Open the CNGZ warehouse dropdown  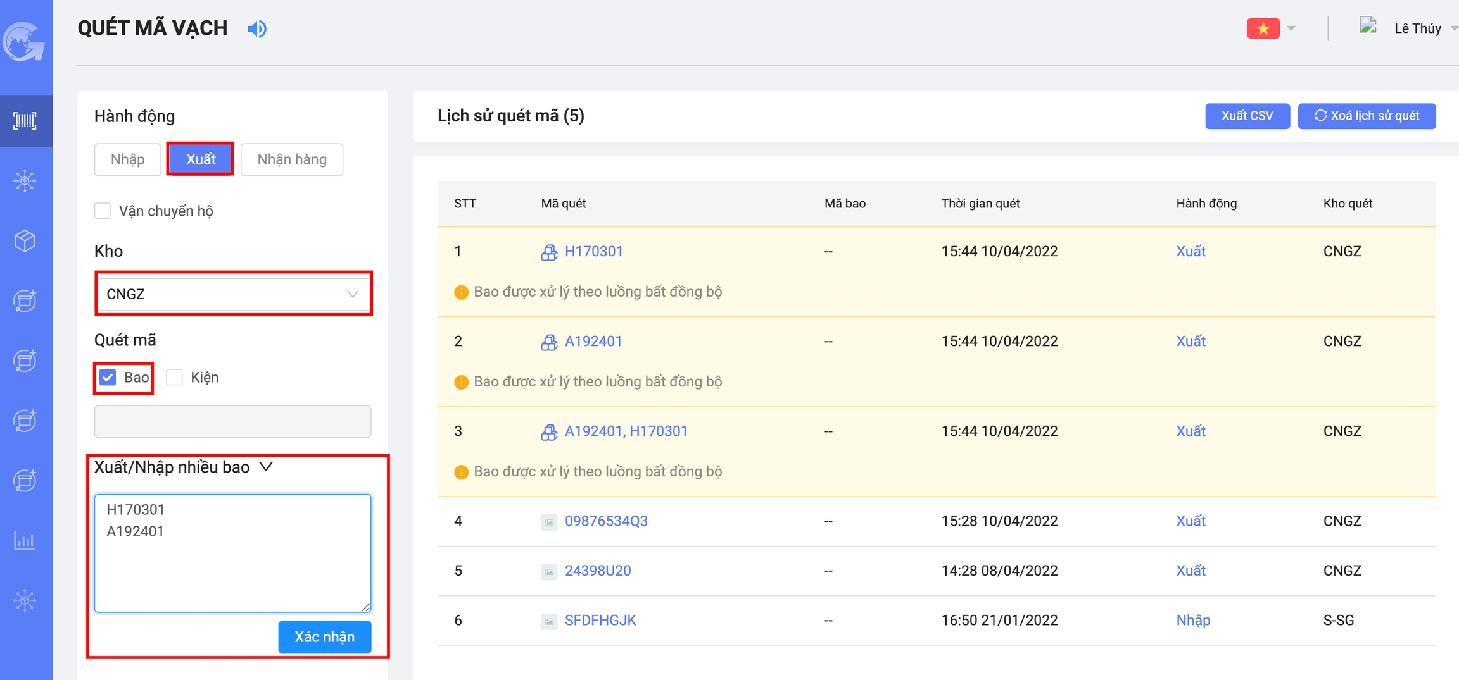tap(233, 294)
